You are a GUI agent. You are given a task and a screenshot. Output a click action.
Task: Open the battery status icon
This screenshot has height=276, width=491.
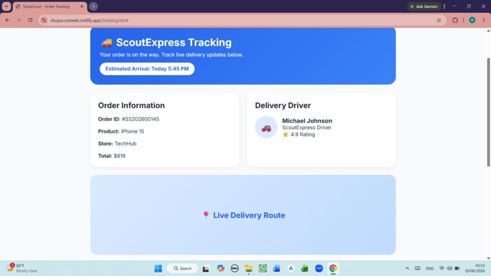(x=457, y=268)
